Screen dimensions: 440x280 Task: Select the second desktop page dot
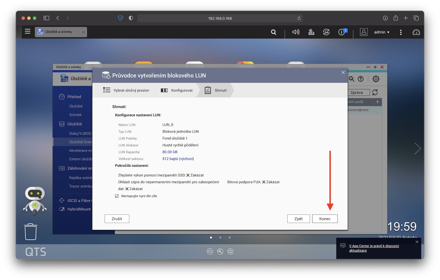(x=220, y=237)
